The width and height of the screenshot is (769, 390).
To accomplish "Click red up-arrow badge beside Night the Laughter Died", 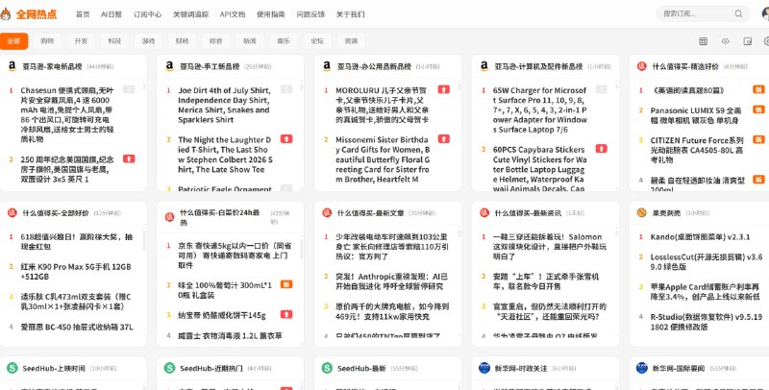I will coord(286,139).
